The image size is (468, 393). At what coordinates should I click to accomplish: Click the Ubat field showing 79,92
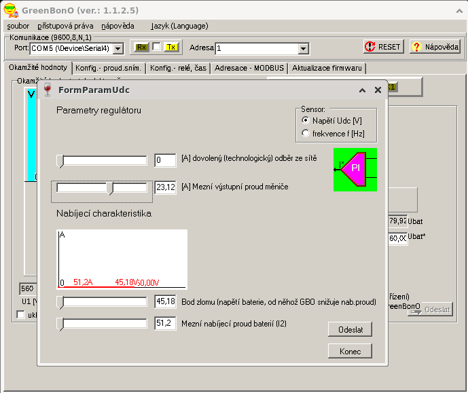398,221
